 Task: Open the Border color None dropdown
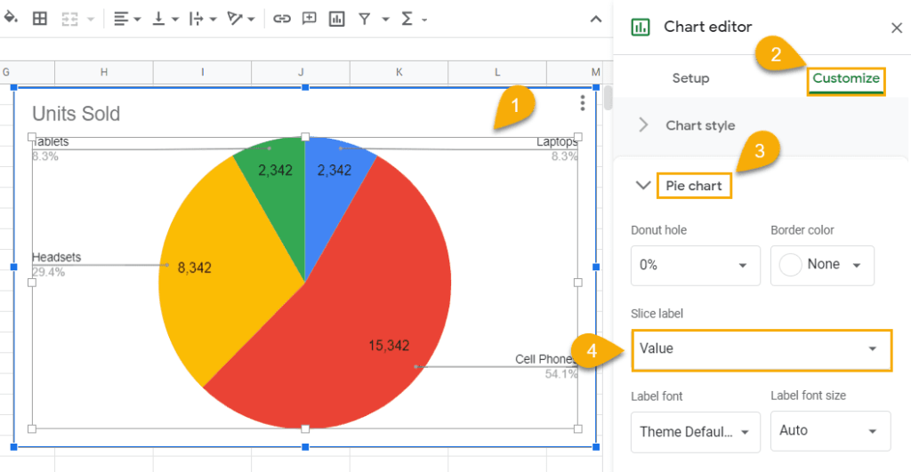[822, 265]
